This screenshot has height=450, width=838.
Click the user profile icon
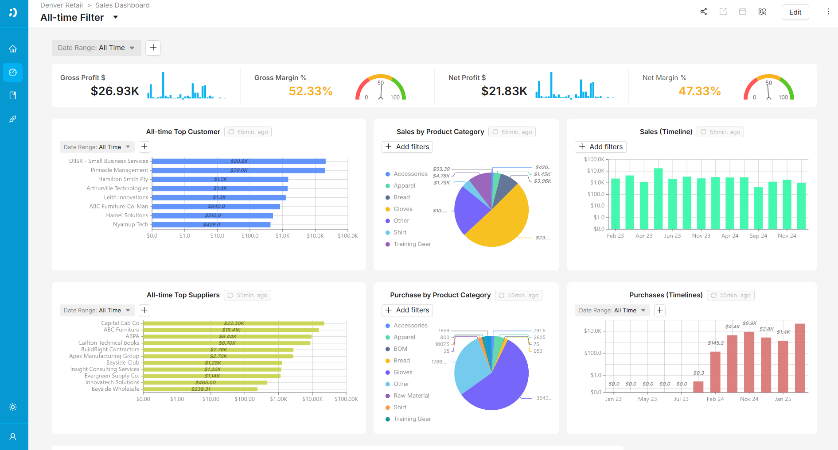pos(13,437)
